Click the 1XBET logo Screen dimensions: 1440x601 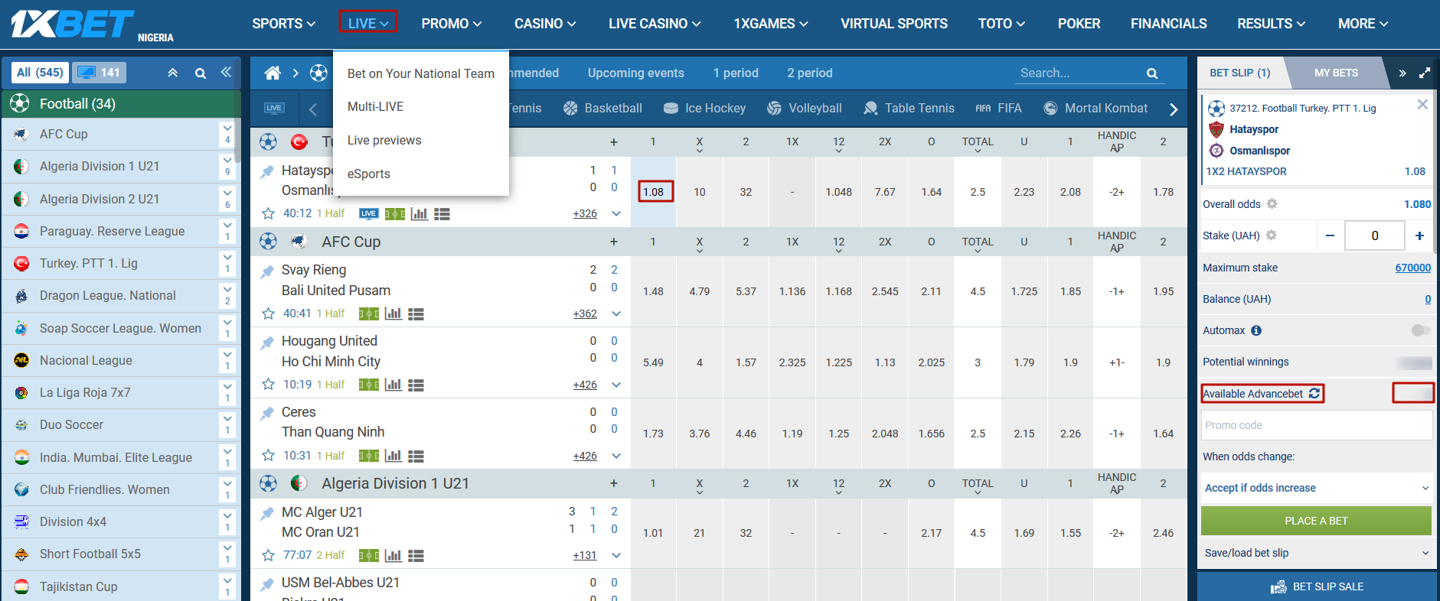(x=73, y=24)
